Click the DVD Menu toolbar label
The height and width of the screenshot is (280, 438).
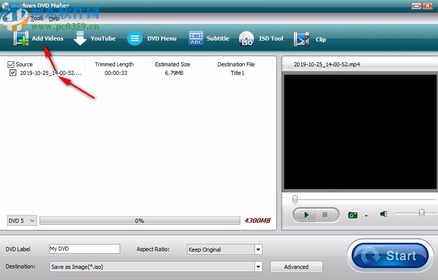coord(162,38)
